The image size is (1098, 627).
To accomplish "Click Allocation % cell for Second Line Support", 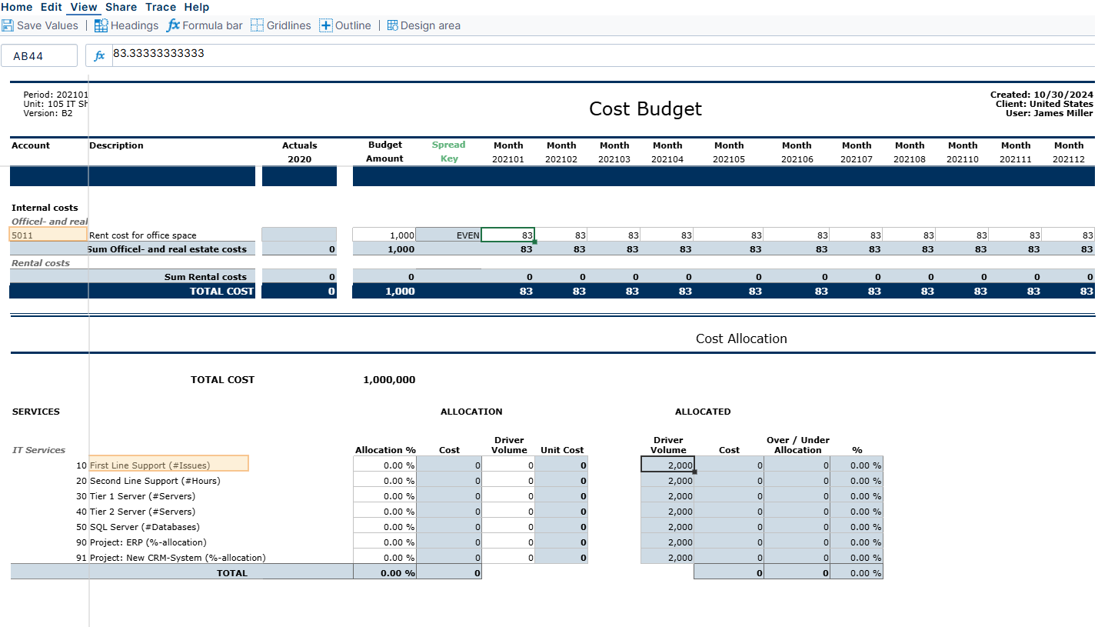I will tap(384, 481).
